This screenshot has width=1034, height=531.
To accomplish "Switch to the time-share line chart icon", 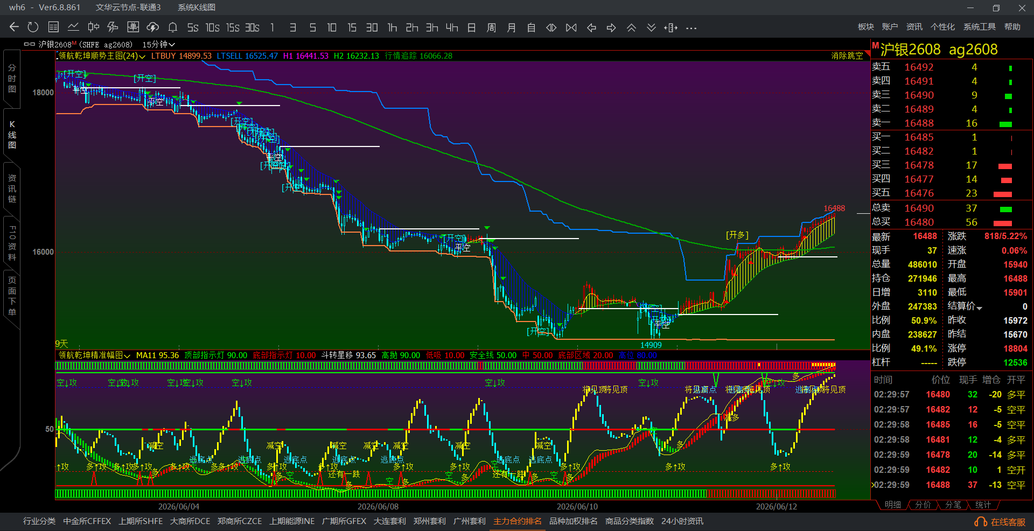I will pos(73,27).
